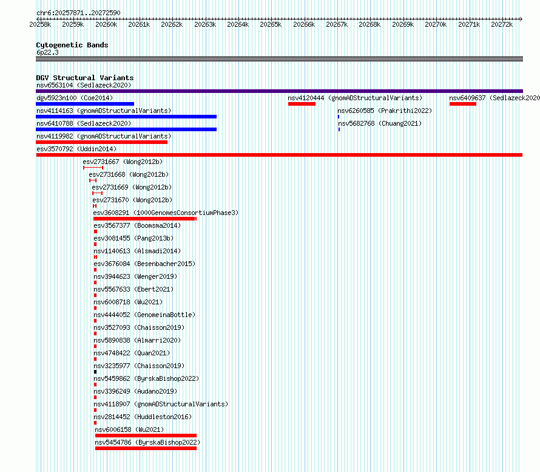Screen dimensions: 540x472
Task: Click the red bar under esv3608291
Action: [x=144, y=219]
